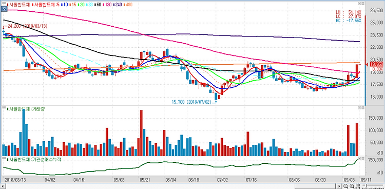
Task: Click the 150,000 volume axis label
Action: (x=376, y=118)
